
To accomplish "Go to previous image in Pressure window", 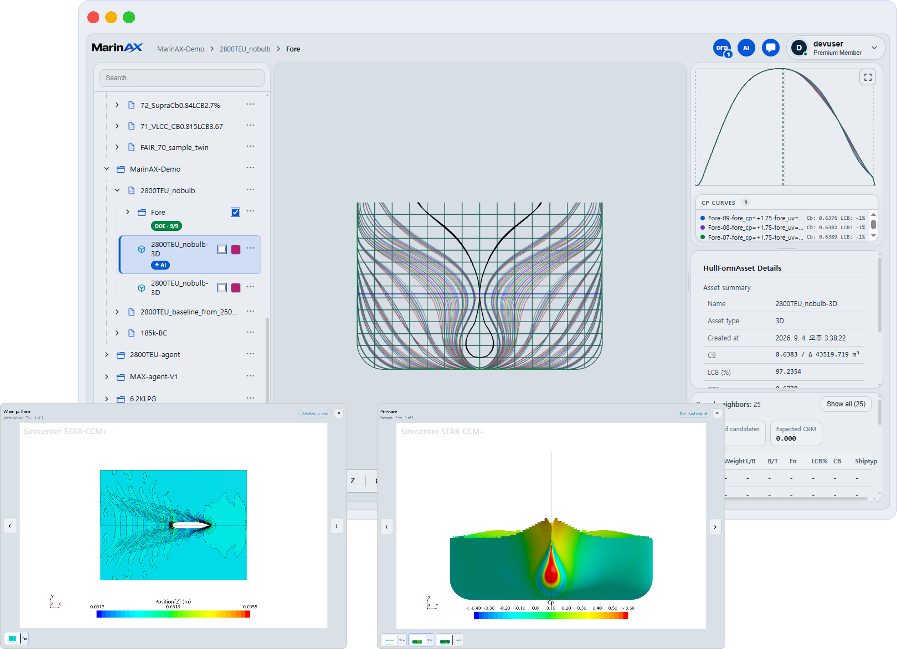I will pyautogui.click(x=386, y=526).
